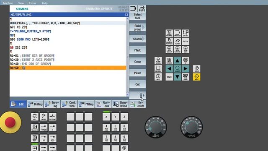Viewport: 268px width, 151px height.
Task: Select the increment 10 key
Action: click(x=44, y=138)
